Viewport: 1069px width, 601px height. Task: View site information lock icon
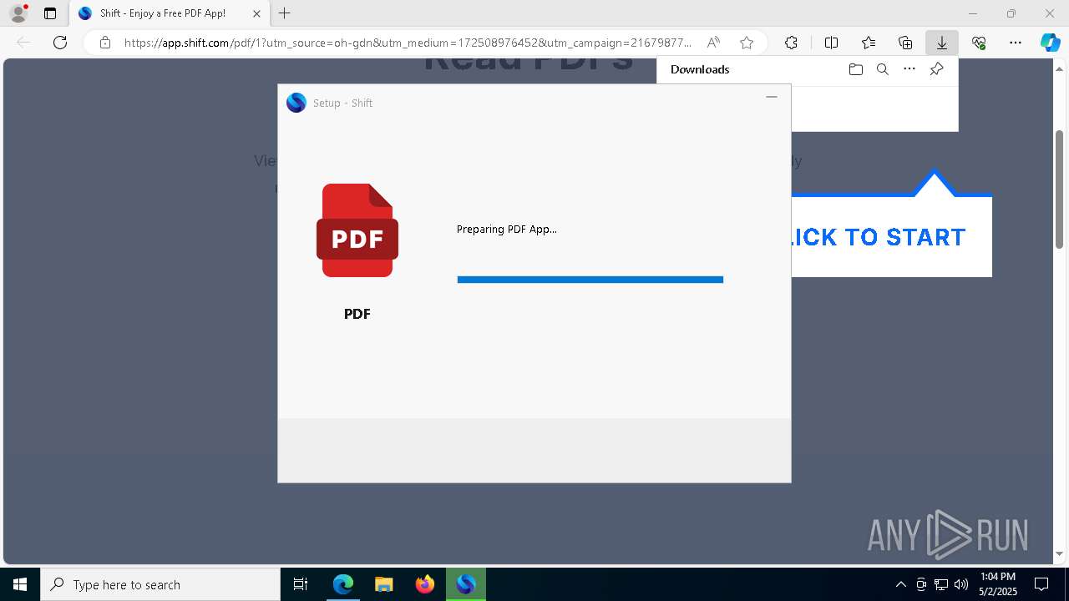coord(104,43)
